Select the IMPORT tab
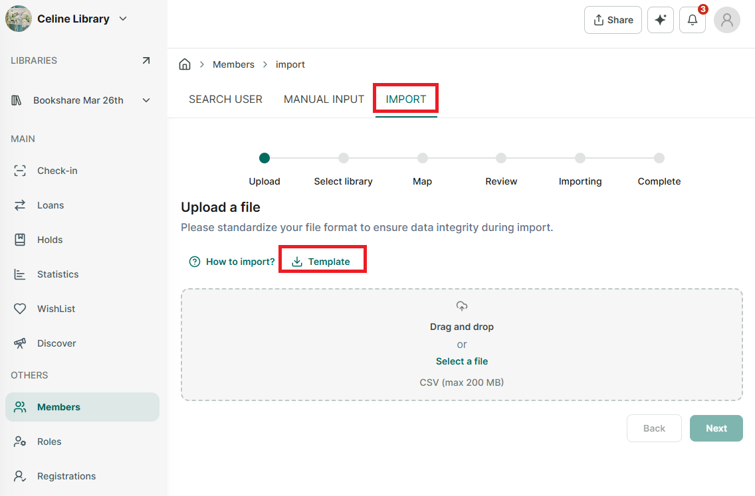Image resolution: width=755 pixels, height=496 pixels. click(x=406, y=99)
